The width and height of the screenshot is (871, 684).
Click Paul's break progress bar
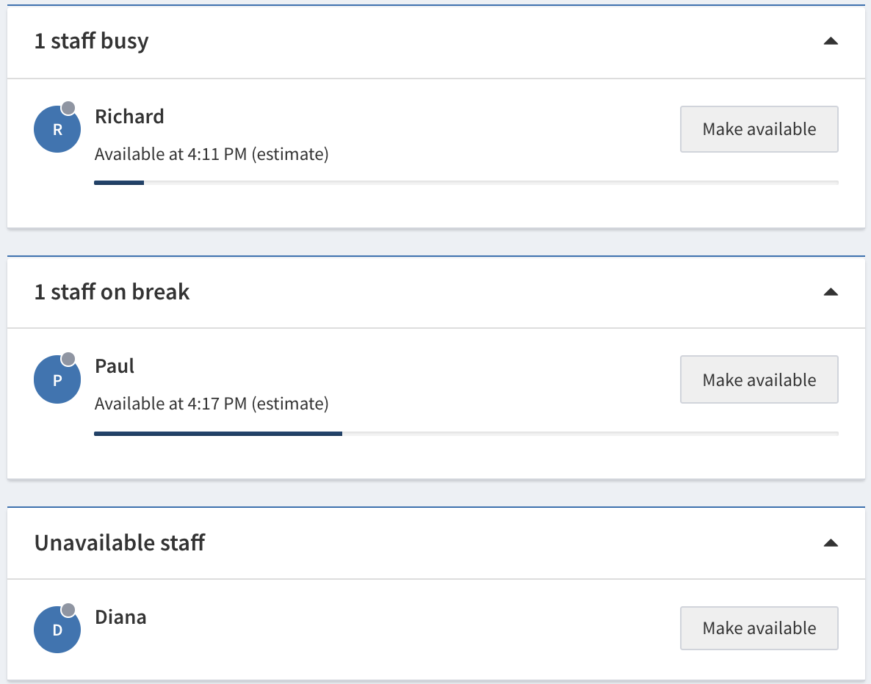466,434
